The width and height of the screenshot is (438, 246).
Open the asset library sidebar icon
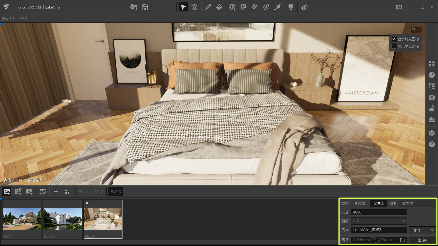coord(432,64)
